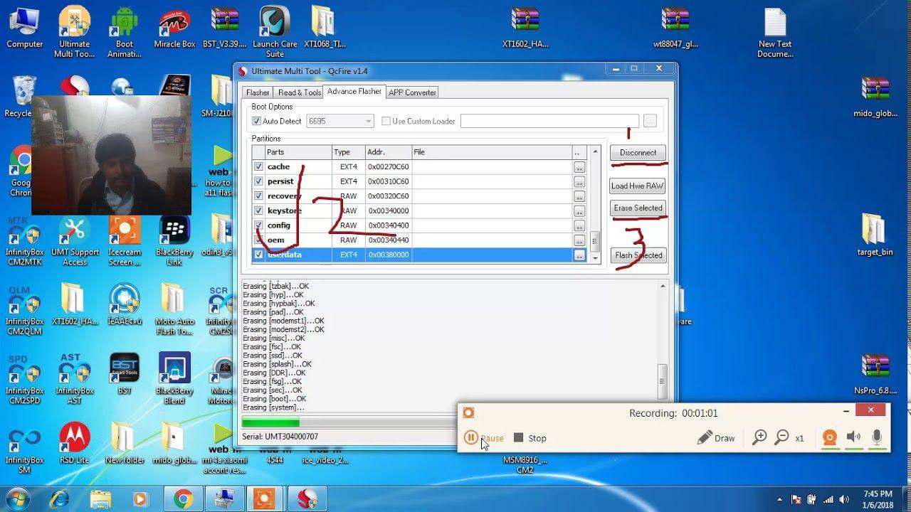Open the XT1602_HA archive on desktop top
This screenshot has height=512, width=911.
point(525,28)
